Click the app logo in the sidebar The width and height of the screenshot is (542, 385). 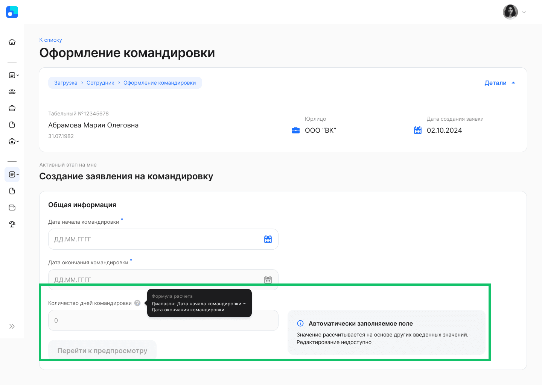[12, 12]
